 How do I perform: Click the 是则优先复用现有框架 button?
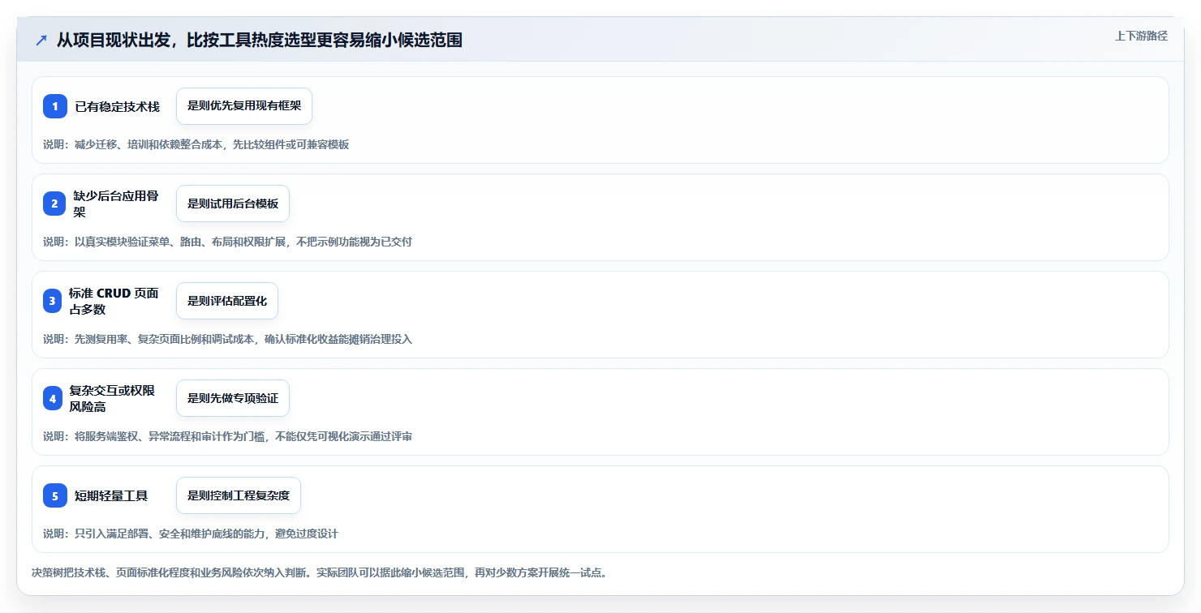tap(244, 106)
